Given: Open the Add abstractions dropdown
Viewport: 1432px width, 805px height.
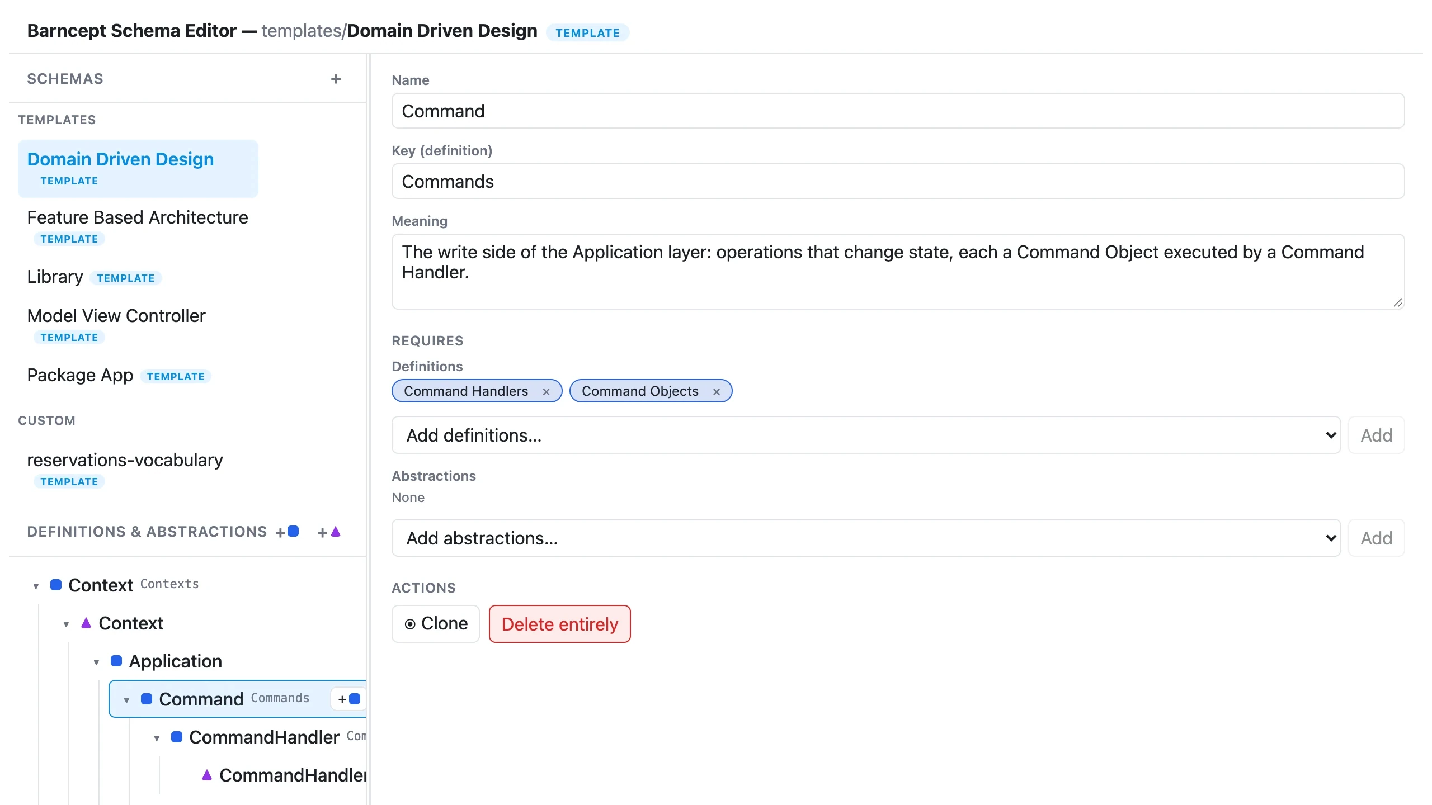Looking at the screenshot, I should click(866, 538).
